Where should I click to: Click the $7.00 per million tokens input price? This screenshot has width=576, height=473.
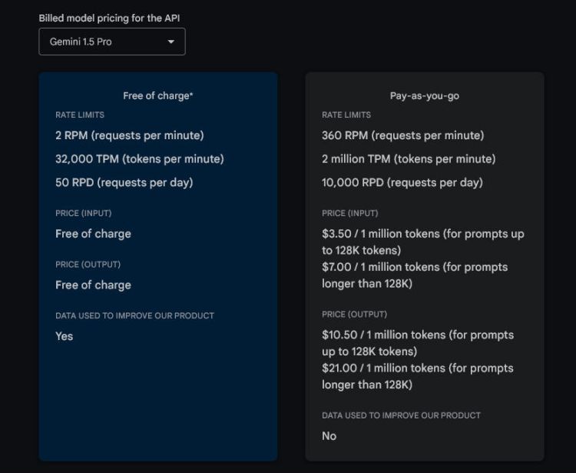tap(415, 275)
